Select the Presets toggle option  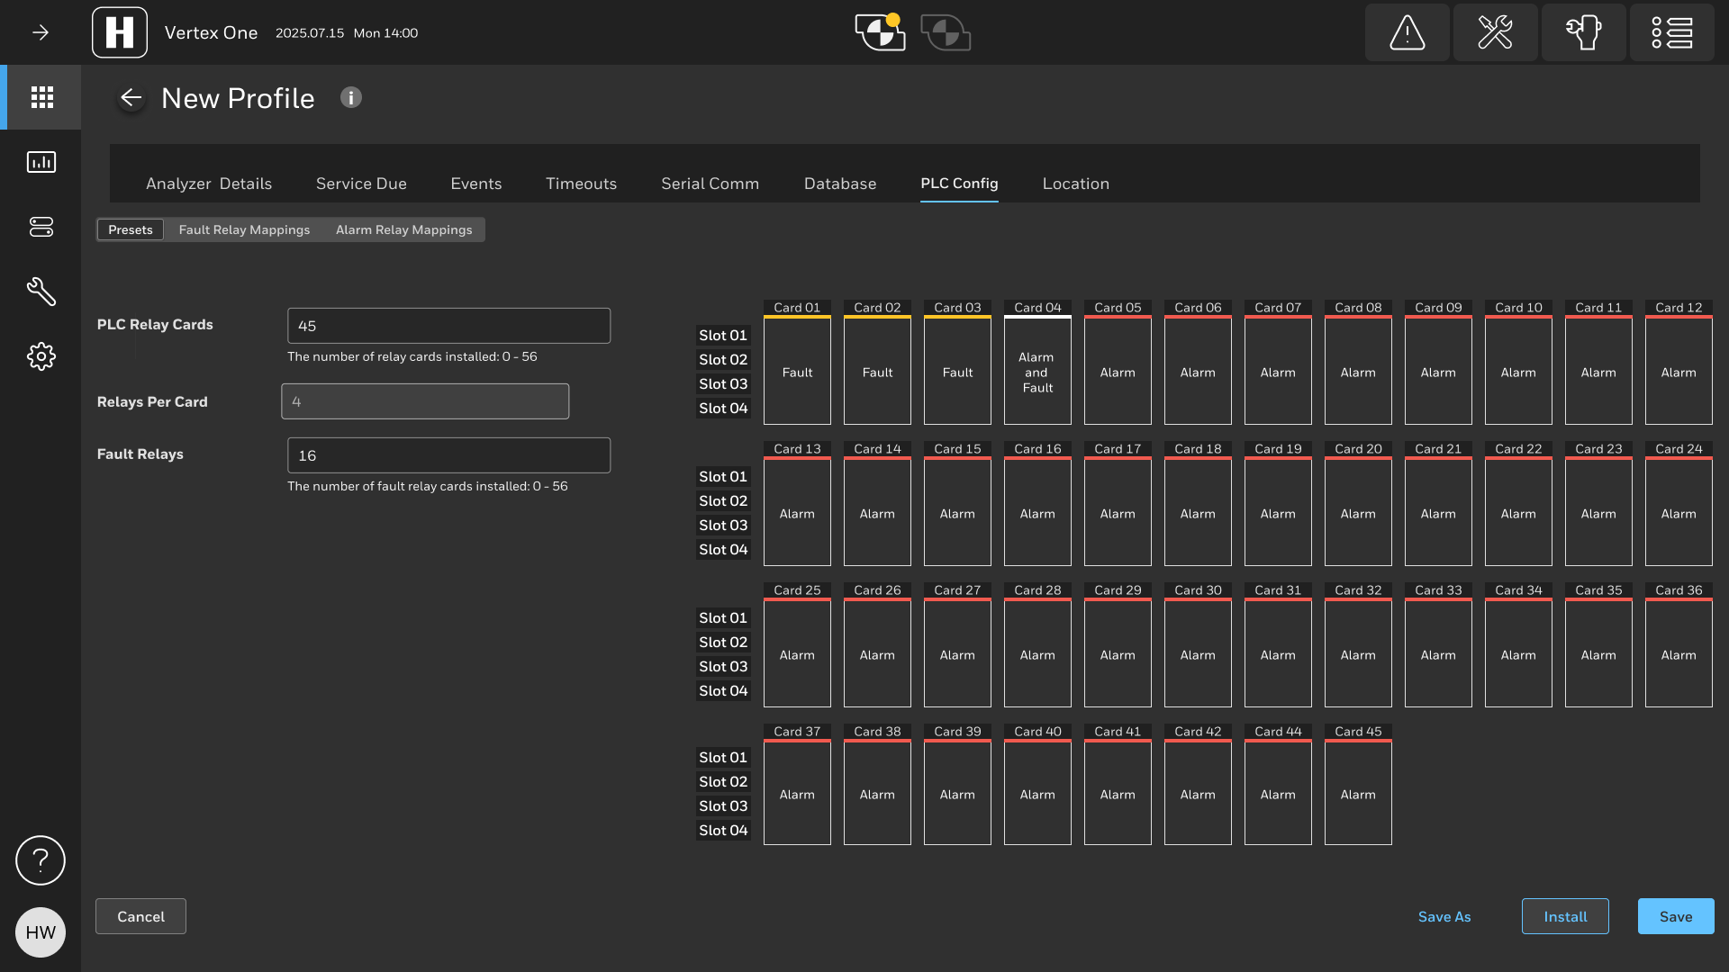(131, 229)
